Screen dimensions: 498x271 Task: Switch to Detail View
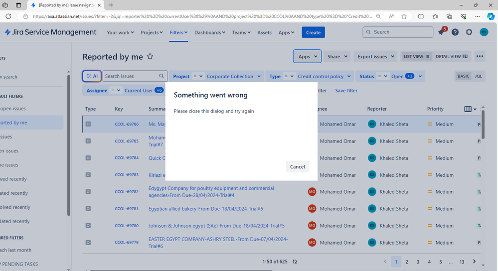point(451,56)
